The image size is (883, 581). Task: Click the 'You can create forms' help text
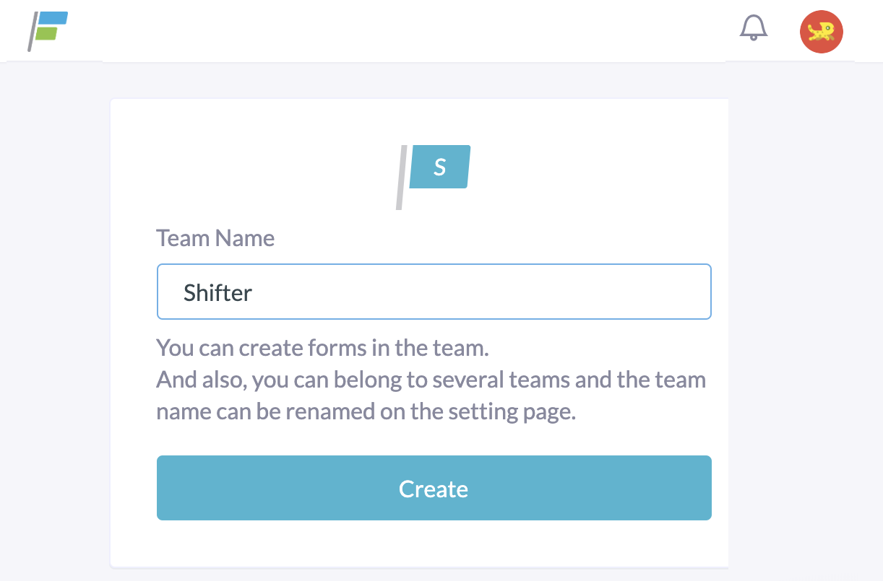tap(323, 348)
